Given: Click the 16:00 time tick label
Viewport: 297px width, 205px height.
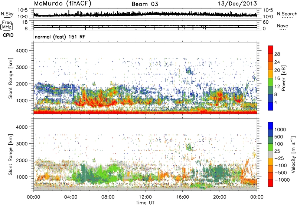Looking at the screenshot, I should (182, 197).
